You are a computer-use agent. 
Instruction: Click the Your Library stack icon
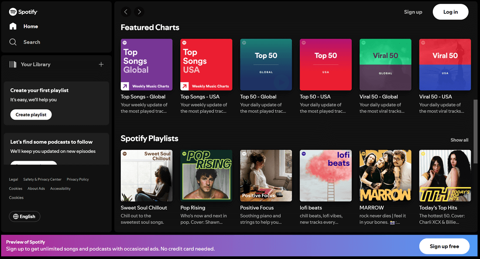click(13, 64)
